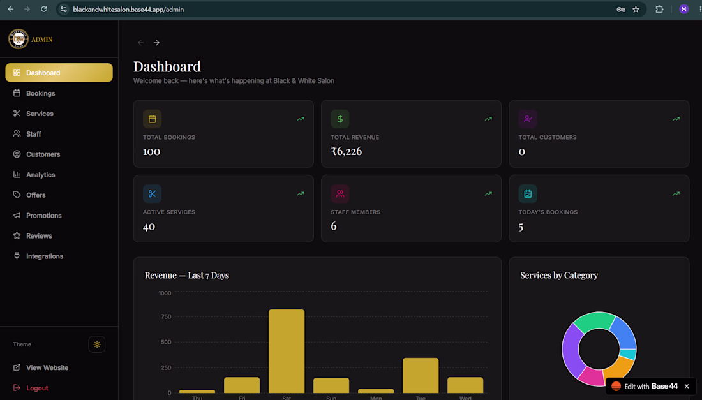Click the Edit with Base44 button
Screen dimensions: 702x400
645,386
